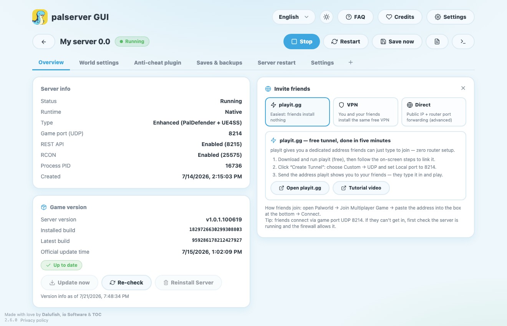Add a new tab with plus icon
This screenshot has height=326, width=507.
click(350, 62)
